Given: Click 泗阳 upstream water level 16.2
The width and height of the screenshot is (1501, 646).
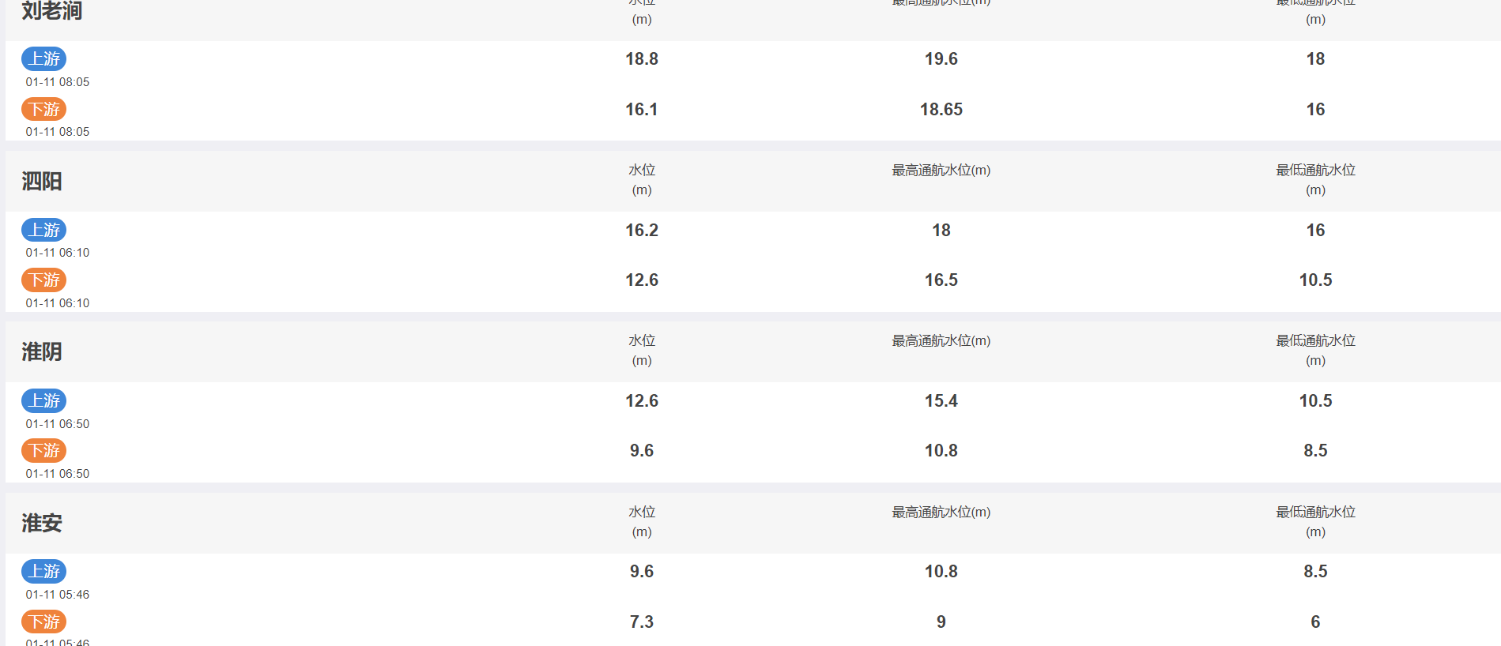Looking at the screenshot, I should [x=642, y=231].
